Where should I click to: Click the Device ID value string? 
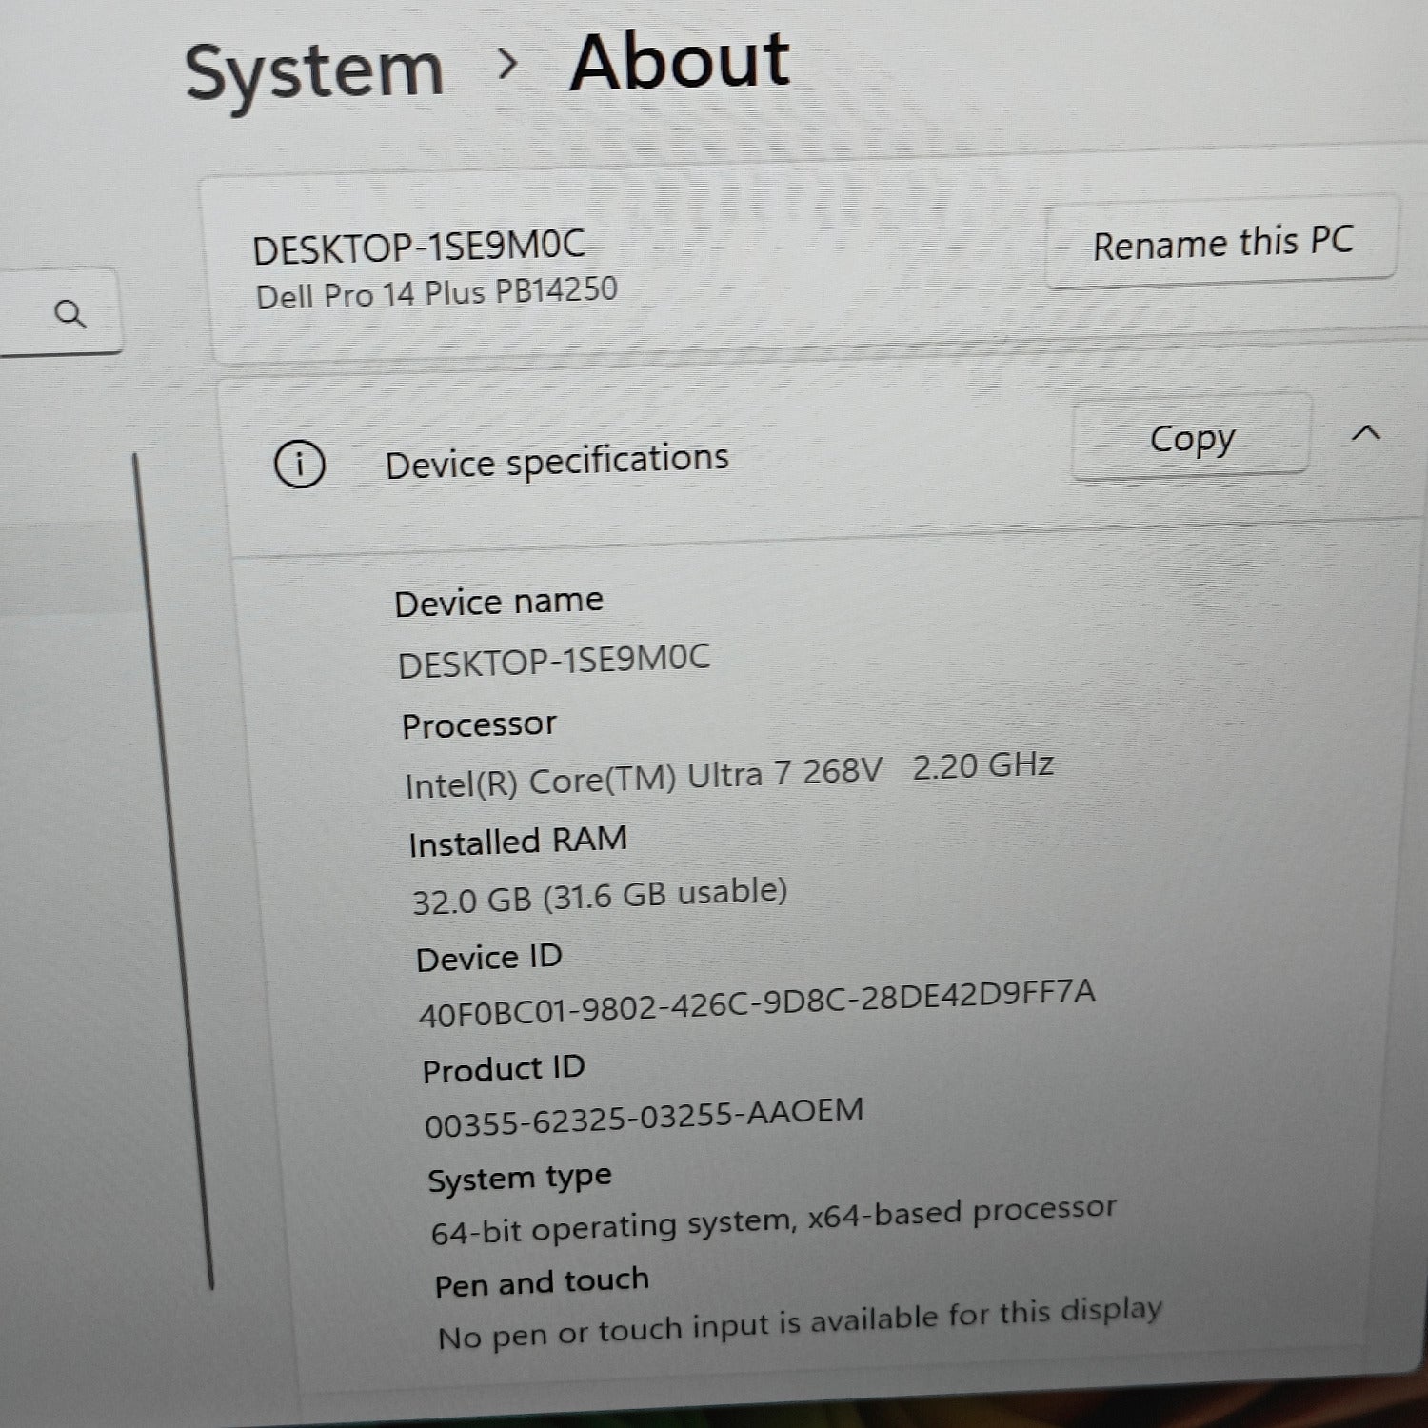[757, 1002]
